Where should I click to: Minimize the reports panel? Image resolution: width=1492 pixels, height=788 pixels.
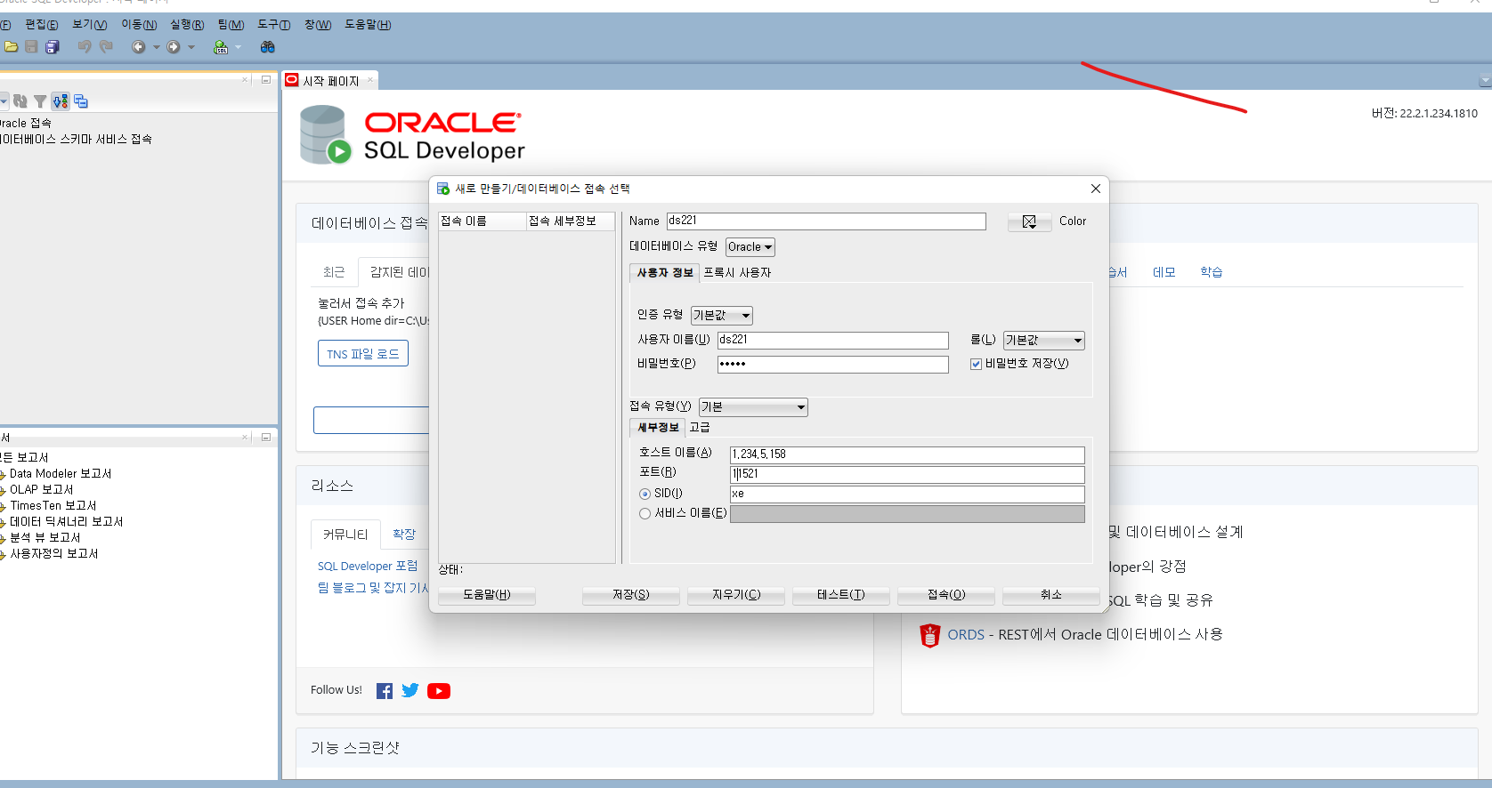265,437
